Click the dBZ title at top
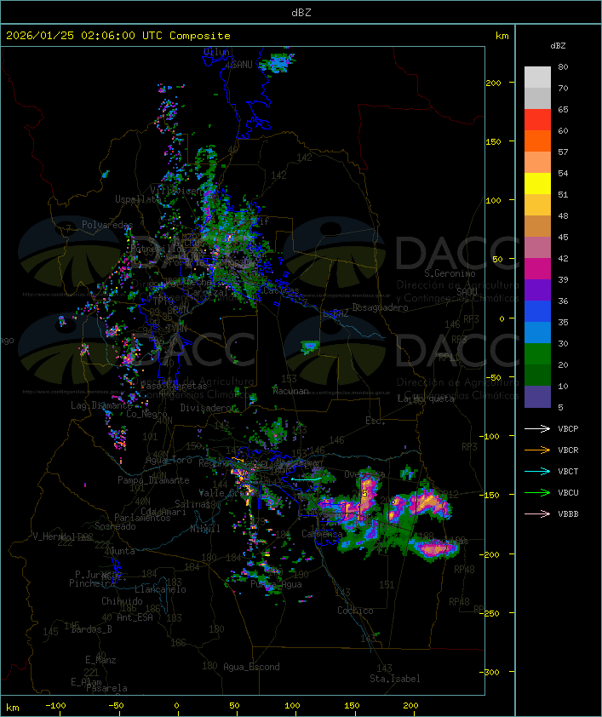 click(x=301, y=12)
